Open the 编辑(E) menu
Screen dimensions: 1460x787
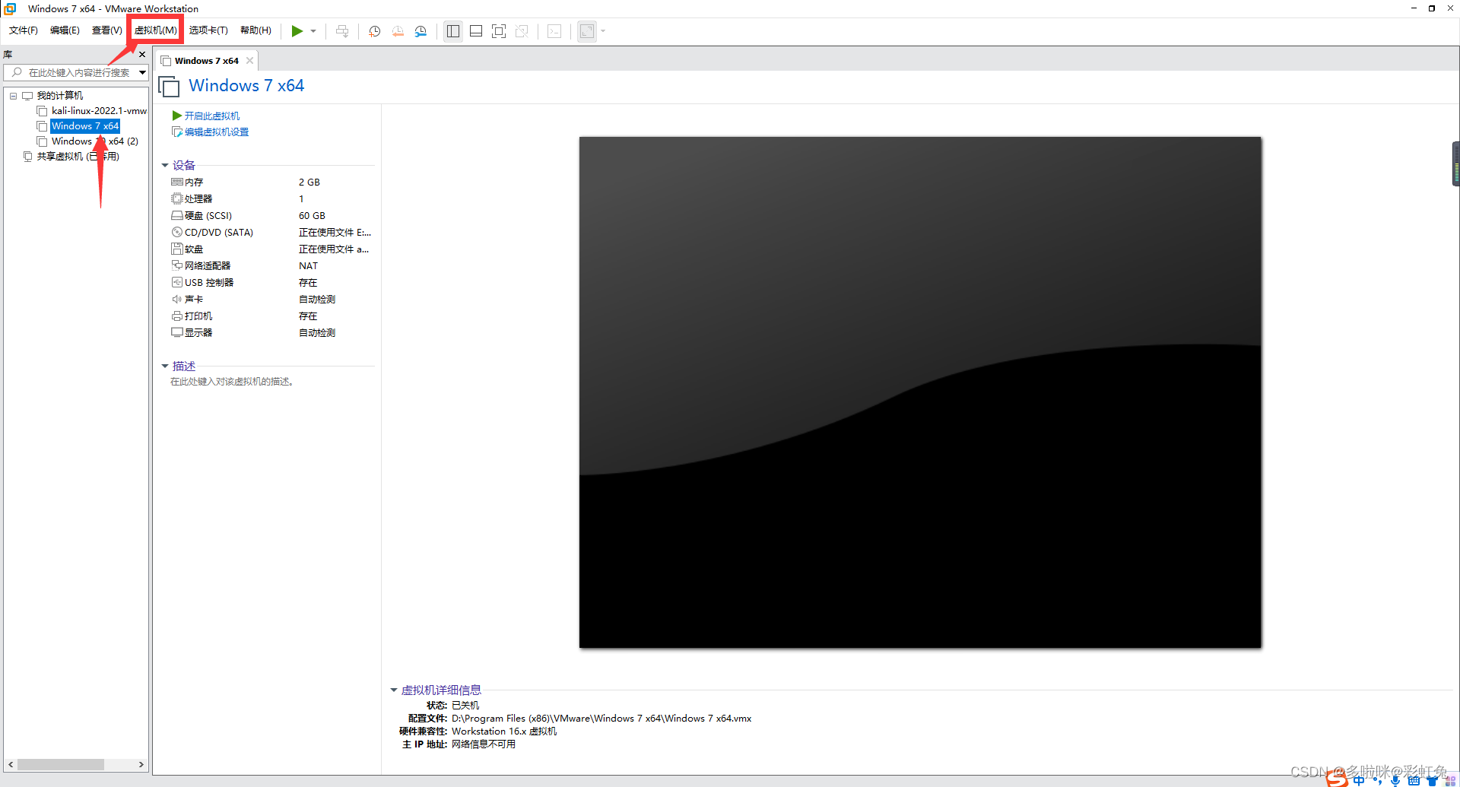point(65,30)
